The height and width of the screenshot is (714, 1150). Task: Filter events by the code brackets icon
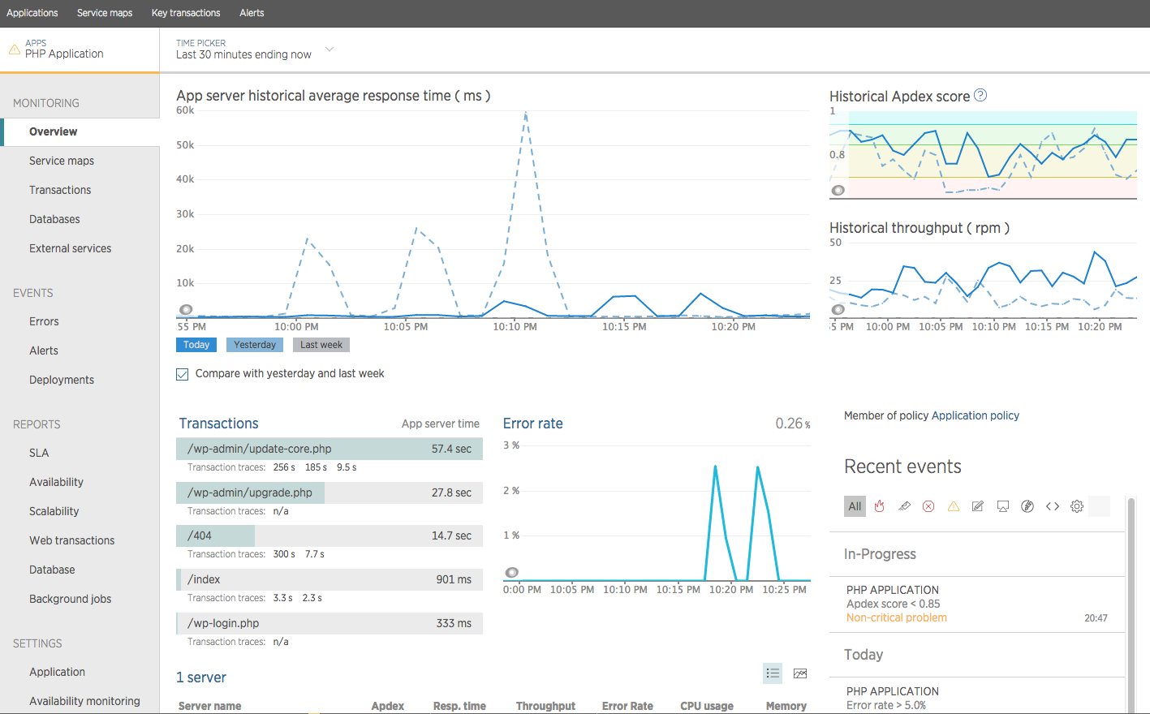[x=1053, y=506]
